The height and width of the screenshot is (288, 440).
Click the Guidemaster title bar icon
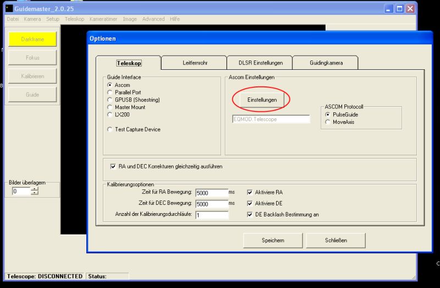[9, 8]
